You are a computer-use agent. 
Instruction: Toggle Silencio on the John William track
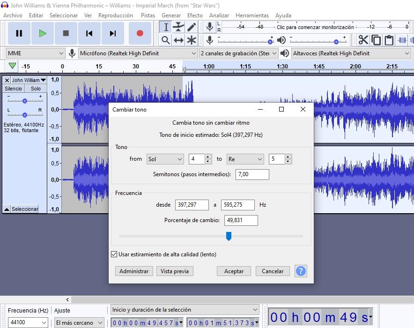tap(13, 88)
